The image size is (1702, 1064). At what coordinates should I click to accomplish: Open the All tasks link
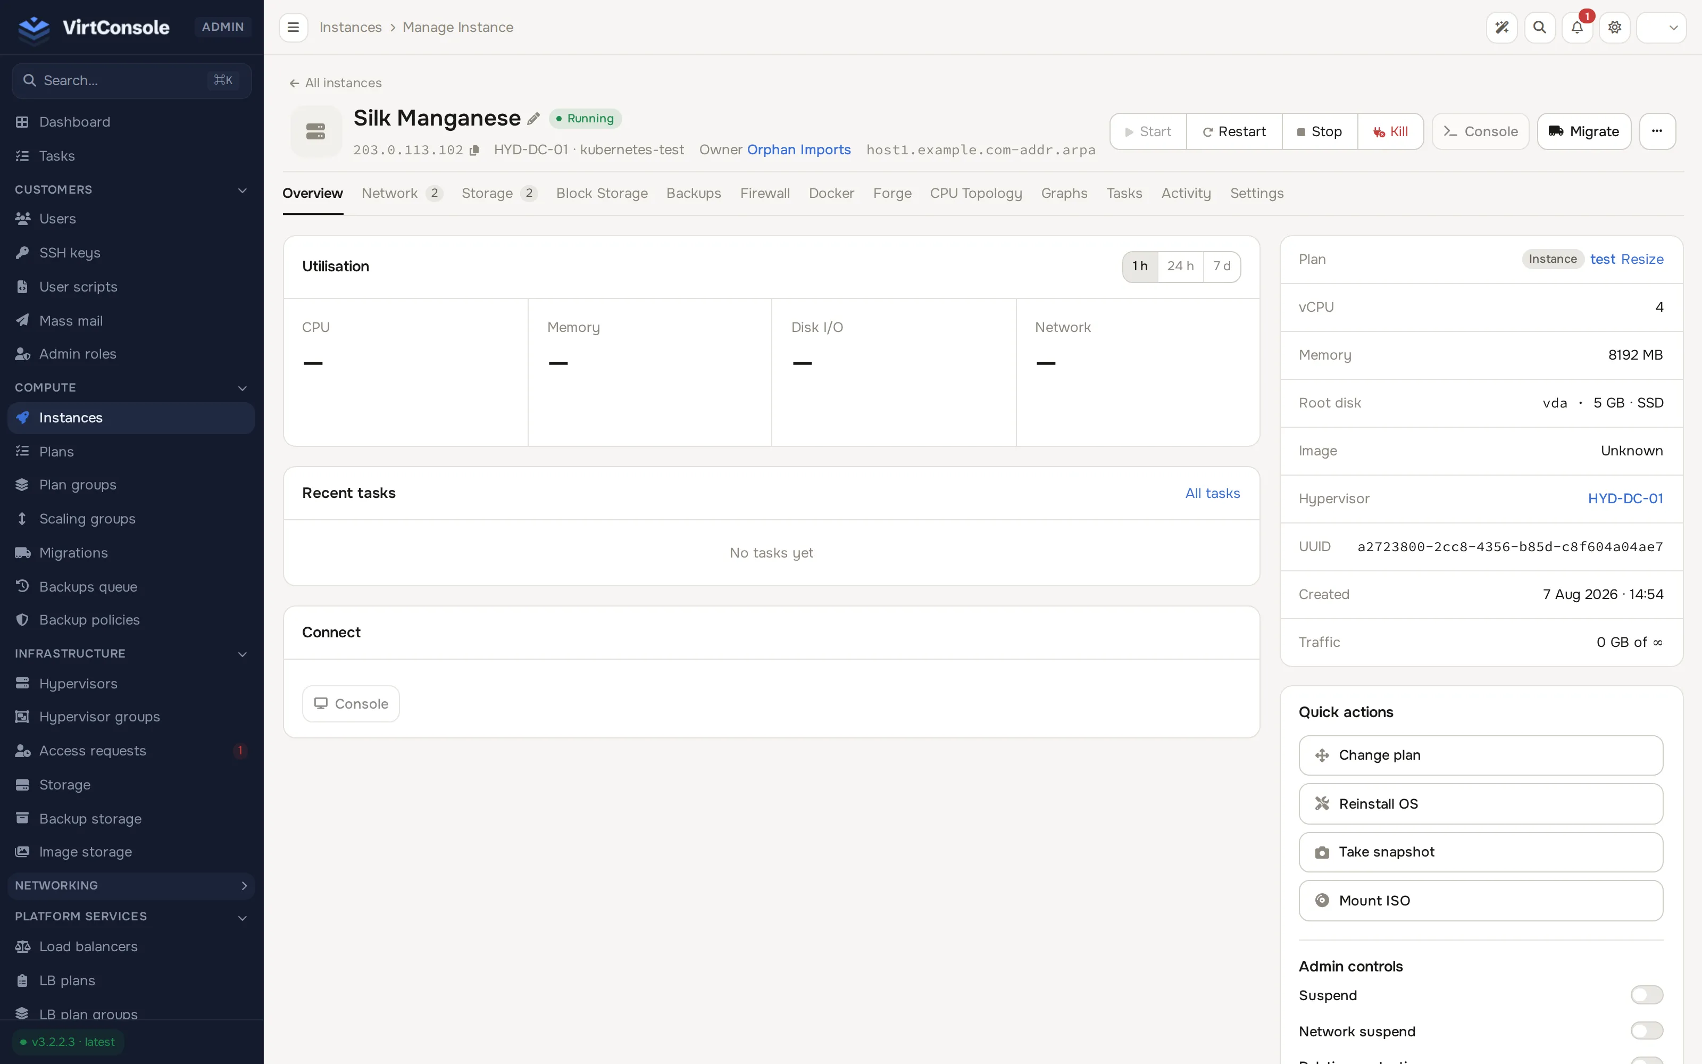tap(1213, 493)
